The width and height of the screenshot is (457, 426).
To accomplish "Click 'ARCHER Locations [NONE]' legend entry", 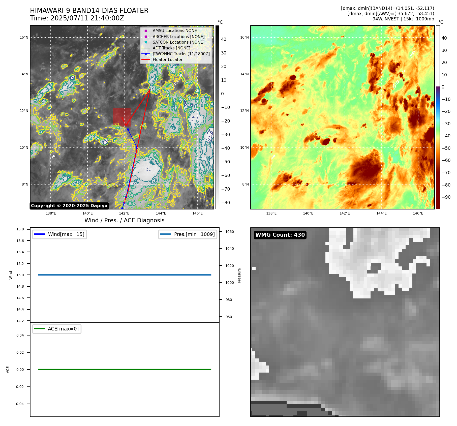I will (x=178, y=37).
